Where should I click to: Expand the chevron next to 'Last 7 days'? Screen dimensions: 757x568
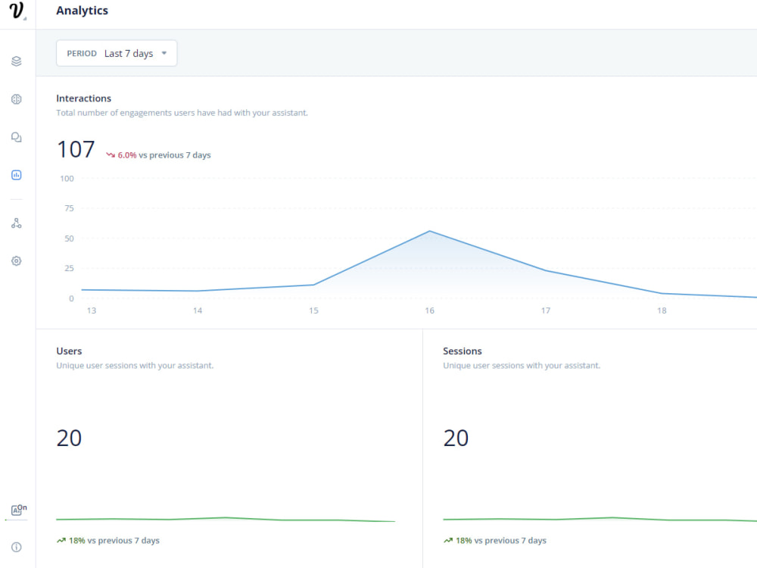[x=164, y=53]
